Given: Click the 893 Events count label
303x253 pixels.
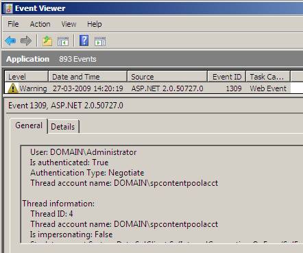Looking at the screenshot, I should 77,59.
